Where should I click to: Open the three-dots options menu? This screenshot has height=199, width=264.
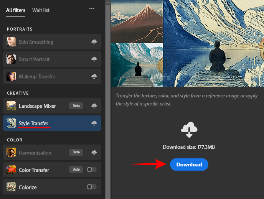click(92, 8)
